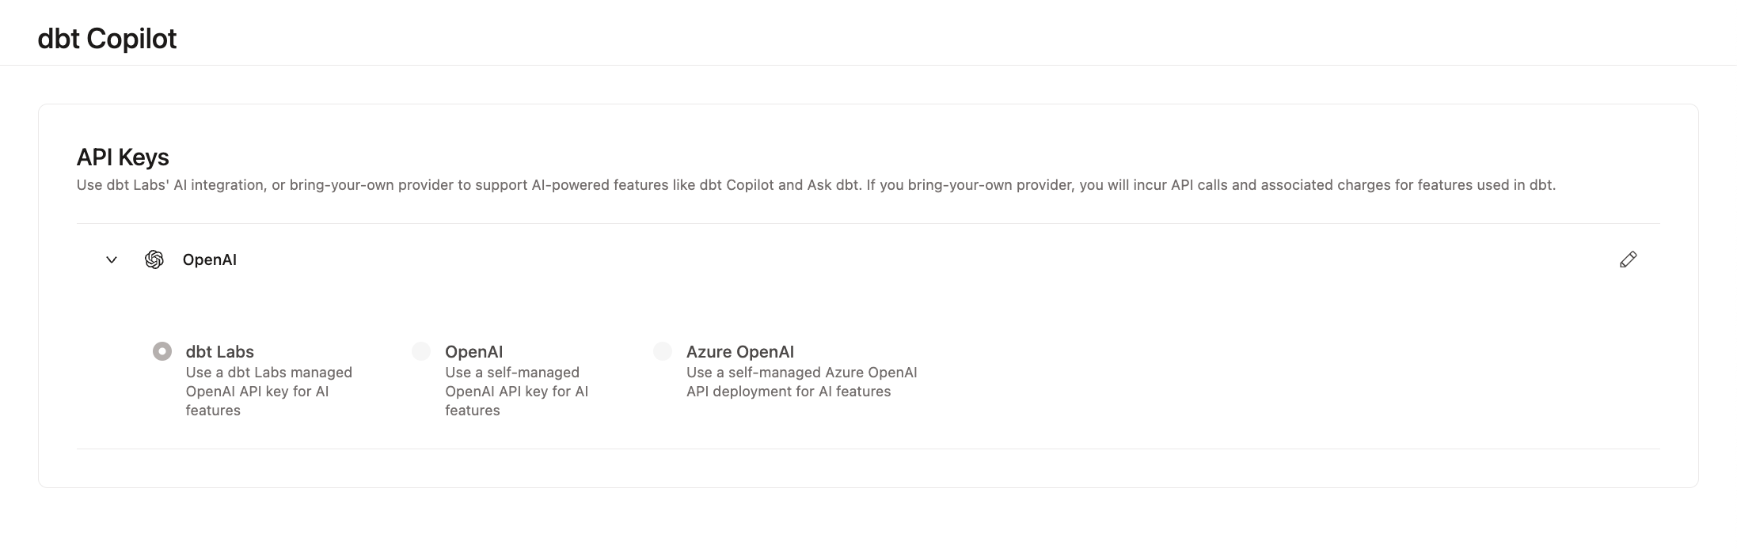Select the dbt Labs managed key option
Image resolution: width=1737 pixels, height=549 pixels.
(x=162, y=350)
